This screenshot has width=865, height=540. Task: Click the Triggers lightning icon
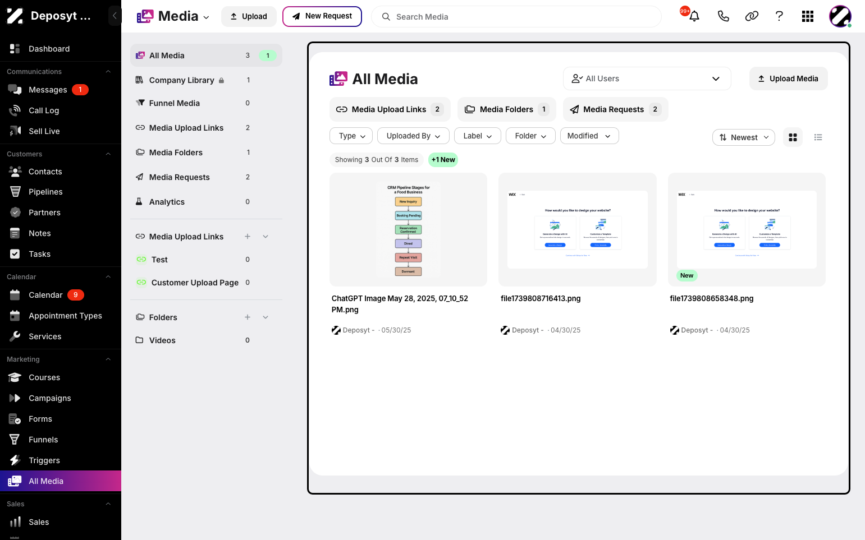click(15, 460)
